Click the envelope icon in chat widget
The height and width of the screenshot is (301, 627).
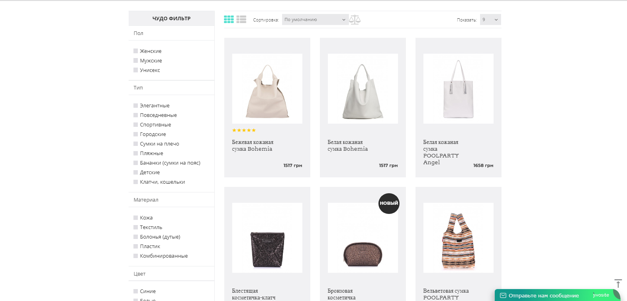503,295
